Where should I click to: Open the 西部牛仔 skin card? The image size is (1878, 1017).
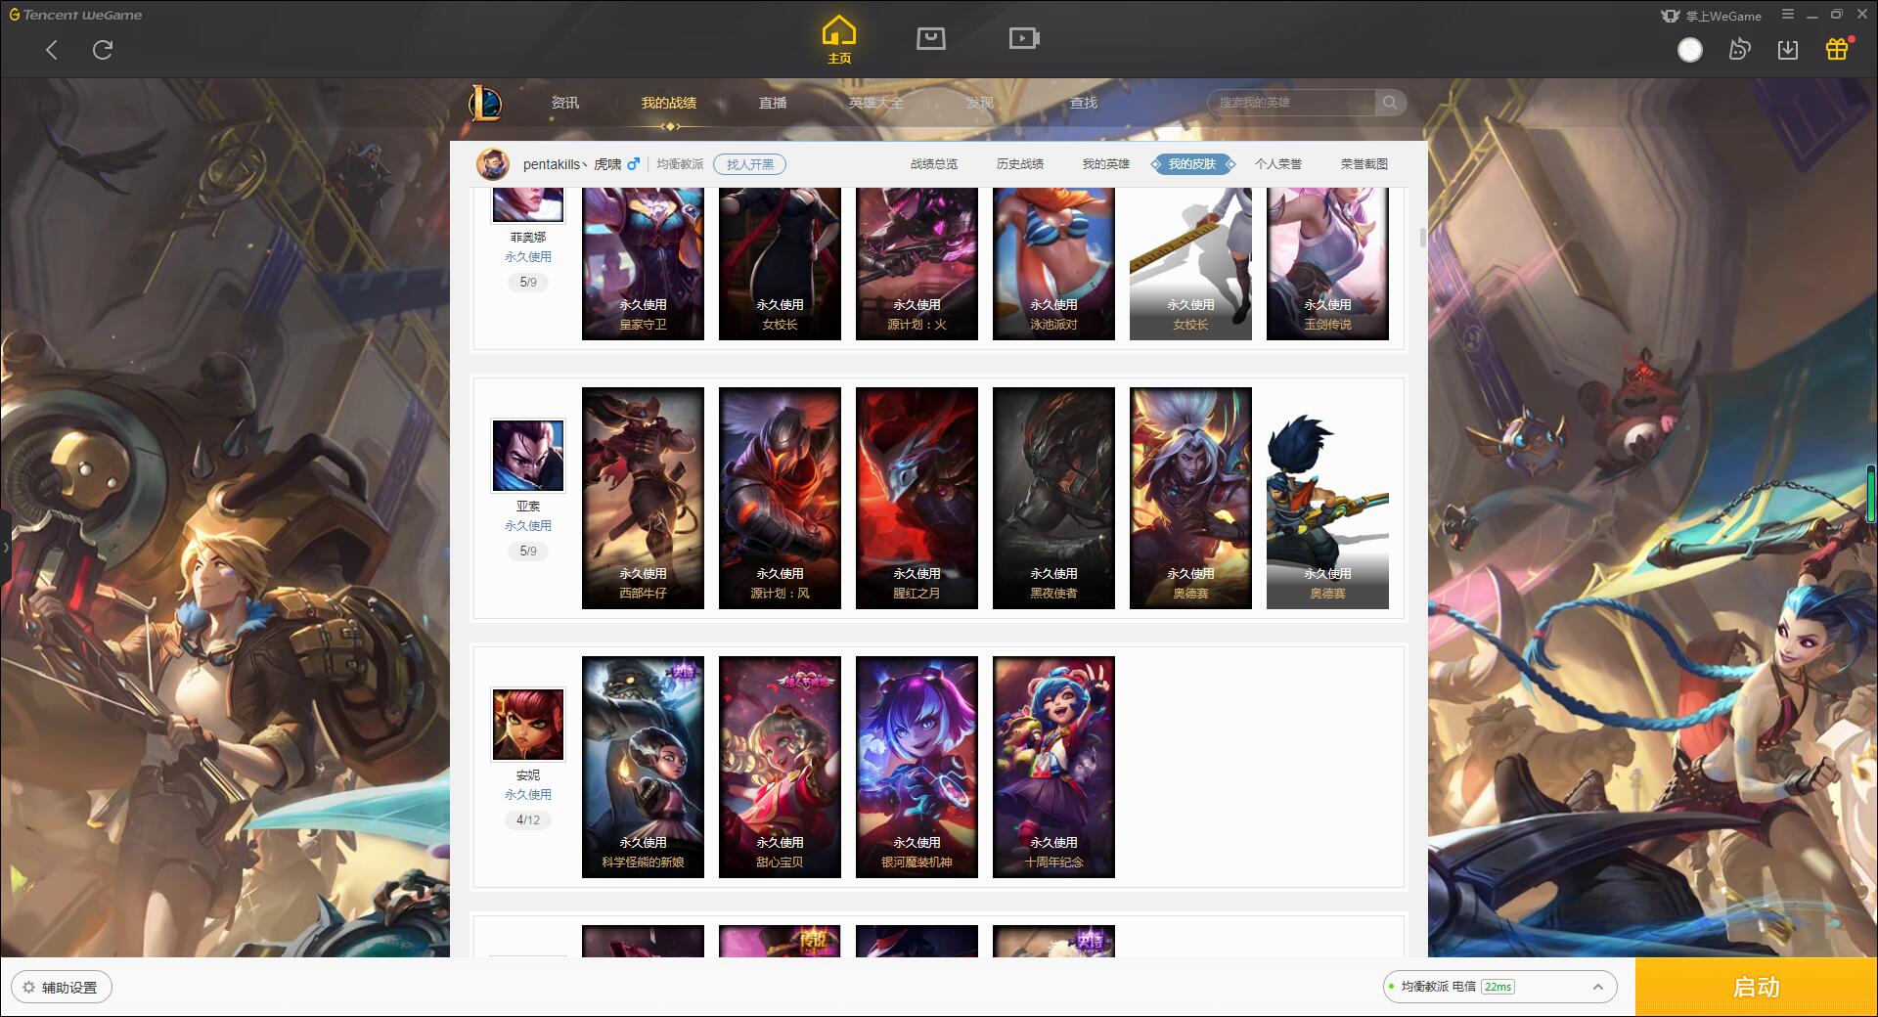click(x=643, y=499)
